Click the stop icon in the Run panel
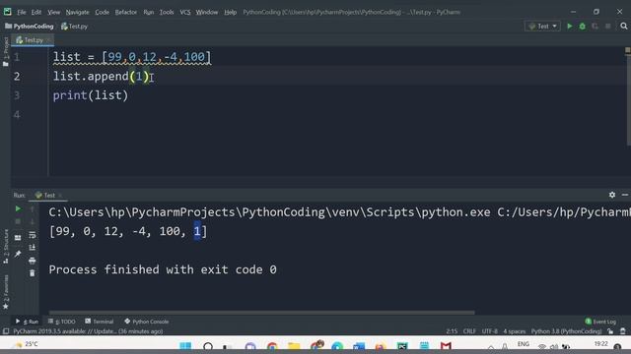Image resolution: width=631 pixels, height=354 pixels. point(18,221)
